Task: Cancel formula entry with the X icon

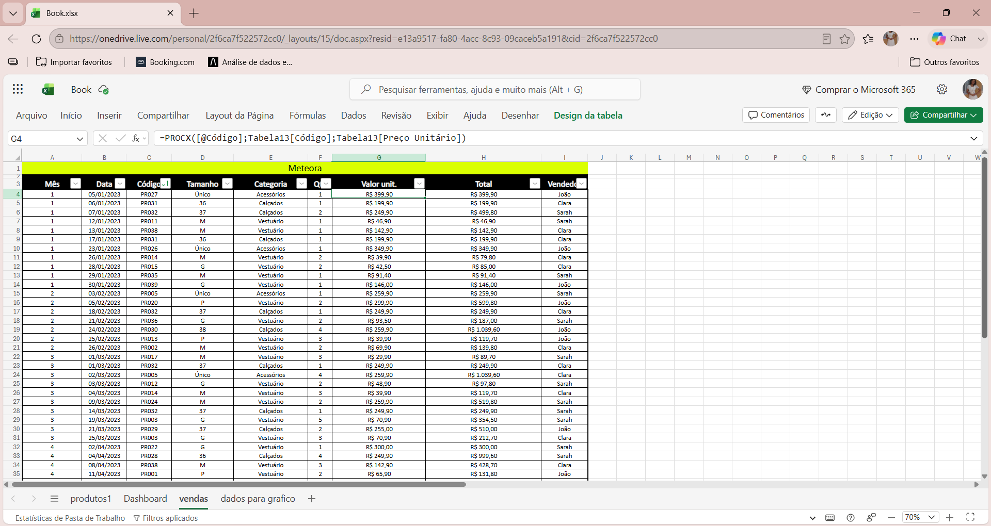Action: click(x=103, y=138)
